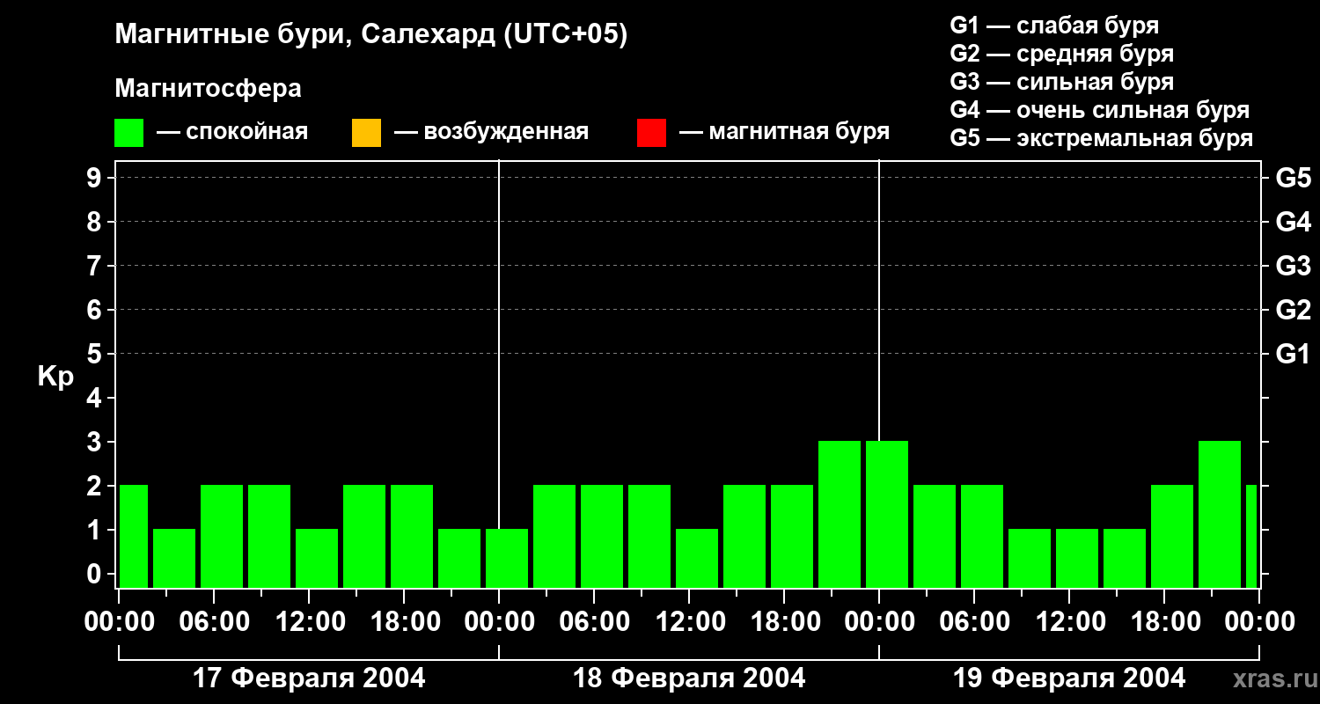
Task: Click the '06:00' time label for 17 Февраля
Action: [214, 622]
